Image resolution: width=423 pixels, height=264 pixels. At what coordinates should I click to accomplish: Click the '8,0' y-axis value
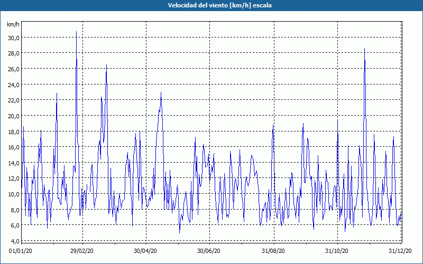(x=15, y=210)
